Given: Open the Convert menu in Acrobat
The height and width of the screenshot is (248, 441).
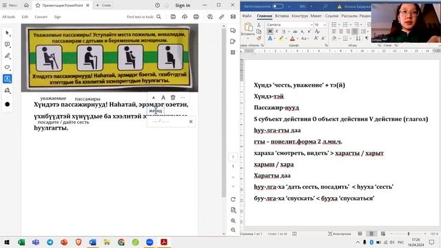Looking at the screenshot, I should [x=41, y=17].
